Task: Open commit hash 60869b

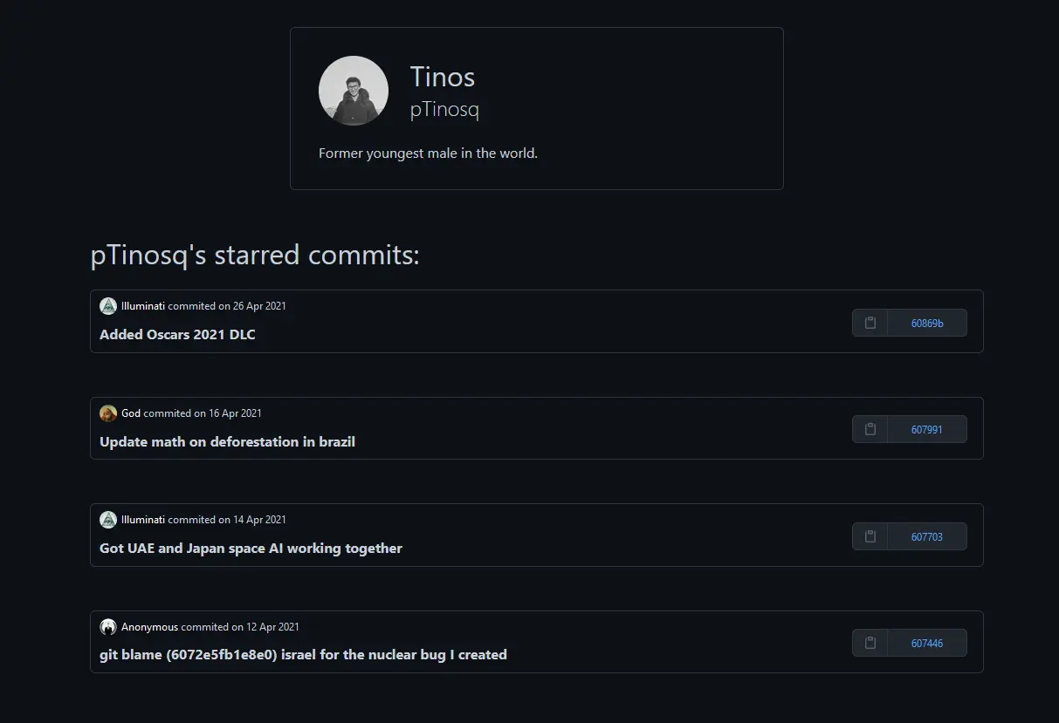Action: pos(925,323)
